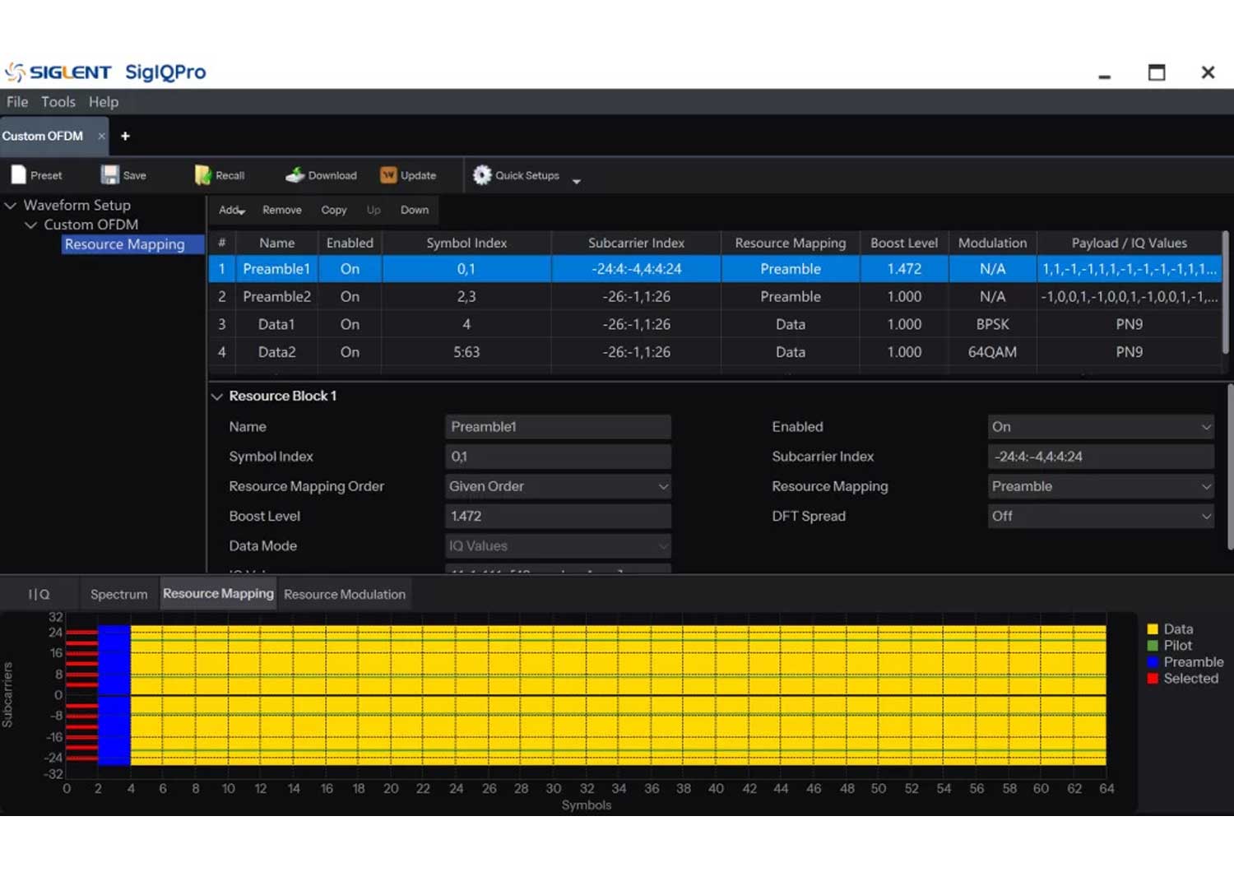1234x872 pixels.
Task: Collapse the Waveform Setup tree node
Action: click(x=11, y=206)
